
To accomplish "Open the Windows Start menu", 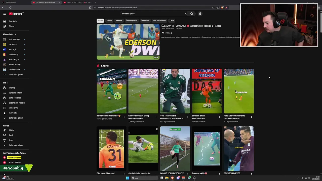I will pos(128,178).
